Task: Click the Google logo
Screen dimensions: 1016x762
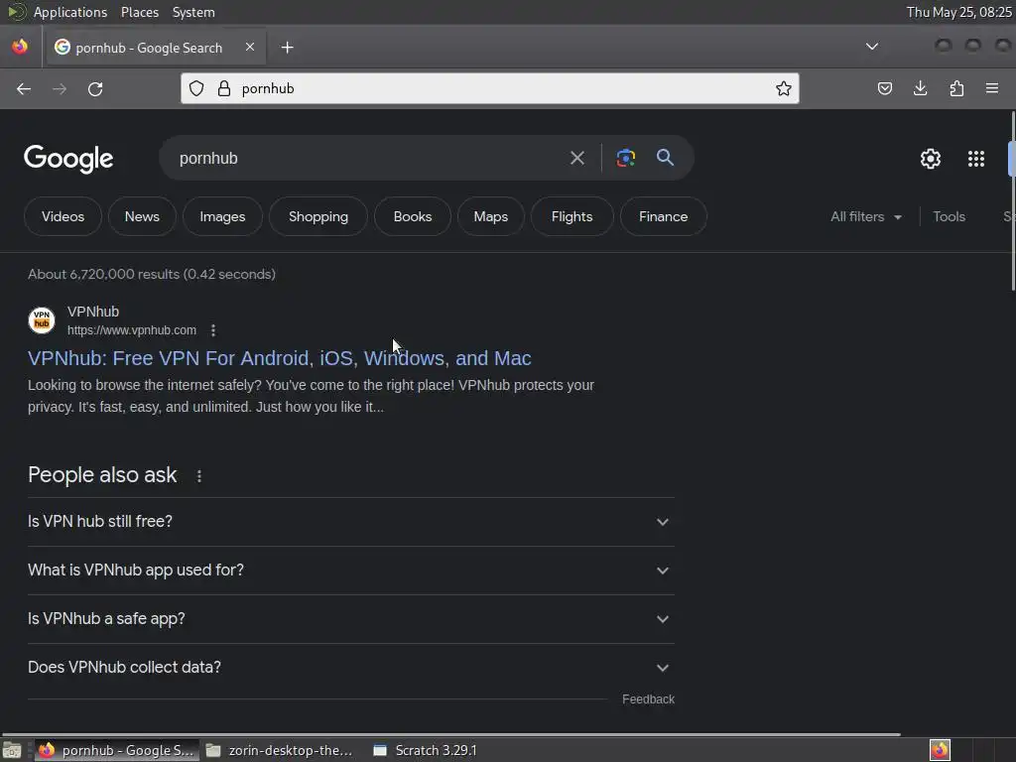Action: [x=68, y=159]
